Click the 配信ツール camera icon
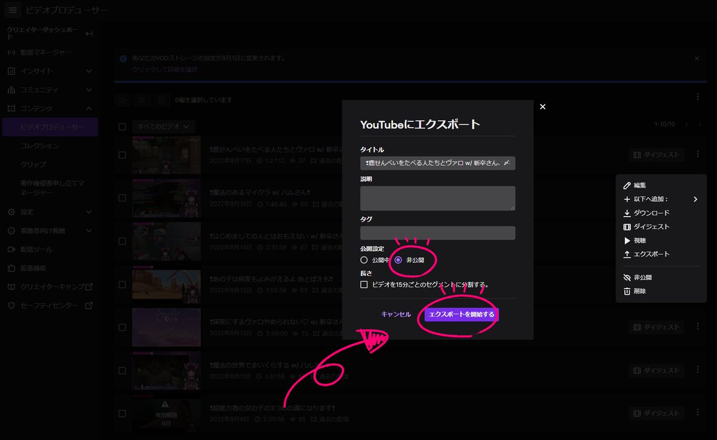Screen dimensions: 717x440 [11, 250]
